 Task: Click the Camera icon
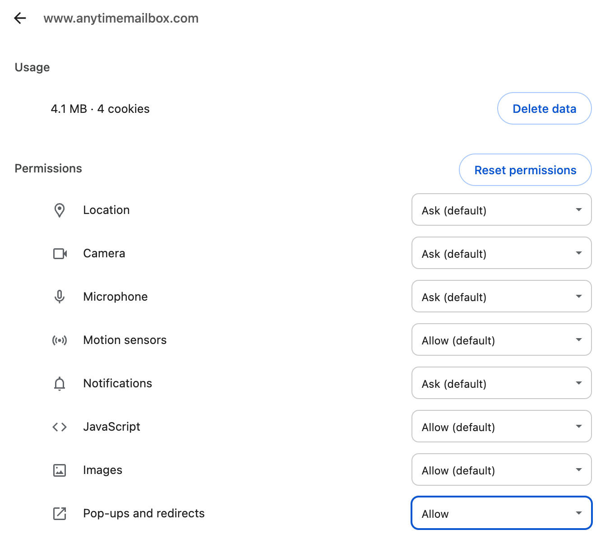point(60,254)
